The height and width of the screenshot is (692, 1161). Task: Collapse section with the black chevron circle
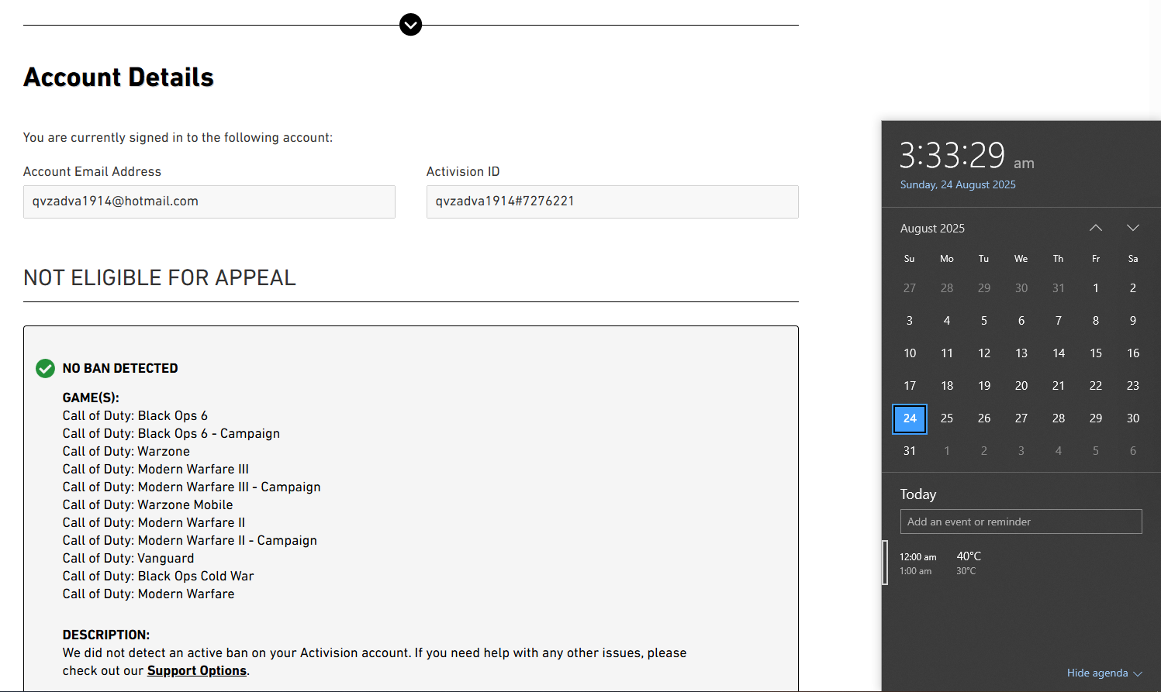point(410,25)
